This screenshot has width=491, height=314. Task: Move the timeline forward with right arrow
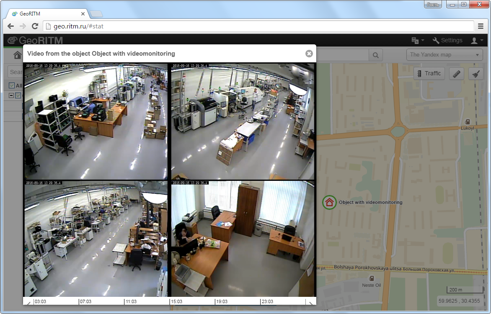coord(310,302)
